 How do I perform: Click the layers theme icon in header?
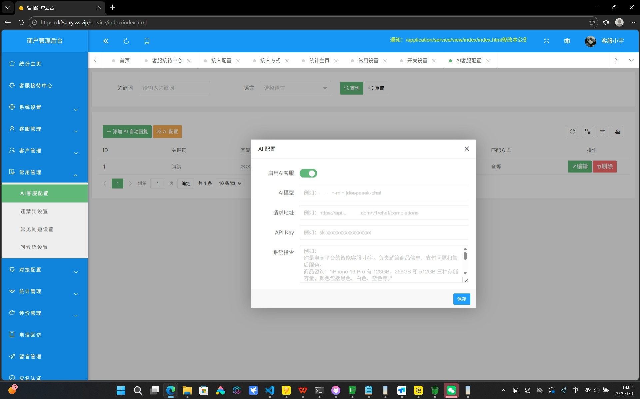567,41
